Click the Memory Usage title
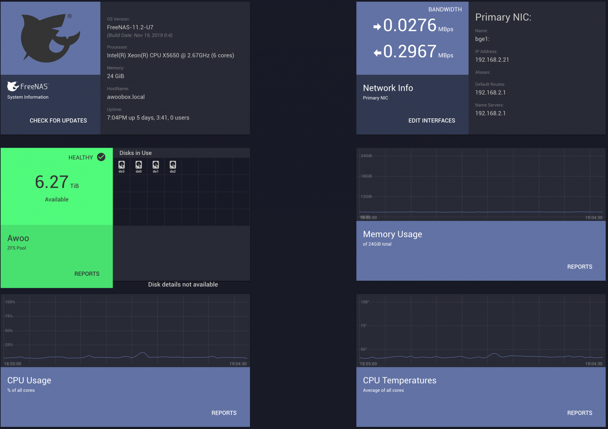 392,234
